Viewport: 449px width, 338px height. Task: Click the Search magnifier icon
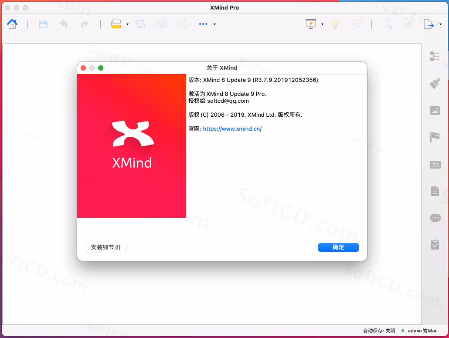click(387, 24)
